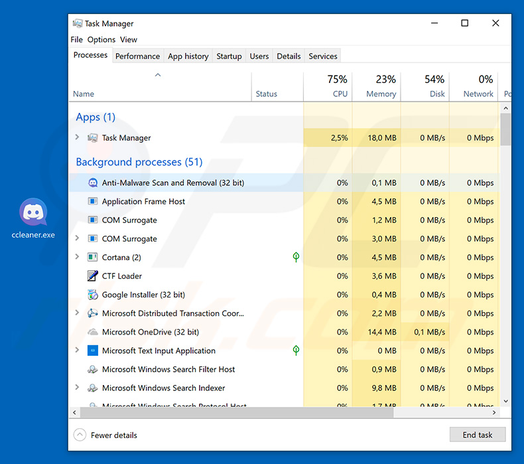Click the Apps (1) group heading
524x464 pixels.
pos(96,117)
